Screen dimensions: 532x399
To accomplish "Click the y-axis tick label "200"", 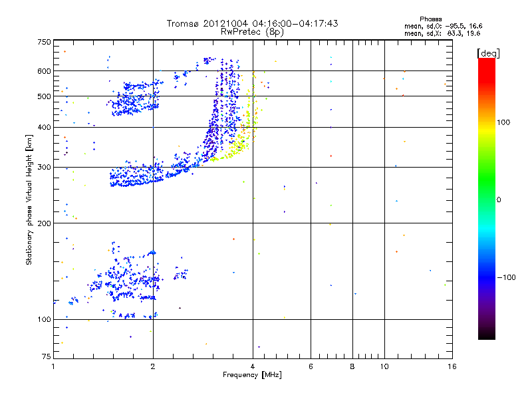I will pyautogui.click(x=44, y=223).
